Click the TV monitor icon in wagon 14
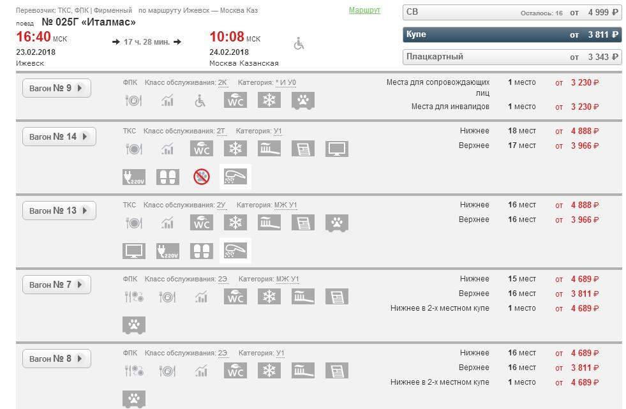Image resolution: width=626 pixels, height=409 pixels. [337, 149]
